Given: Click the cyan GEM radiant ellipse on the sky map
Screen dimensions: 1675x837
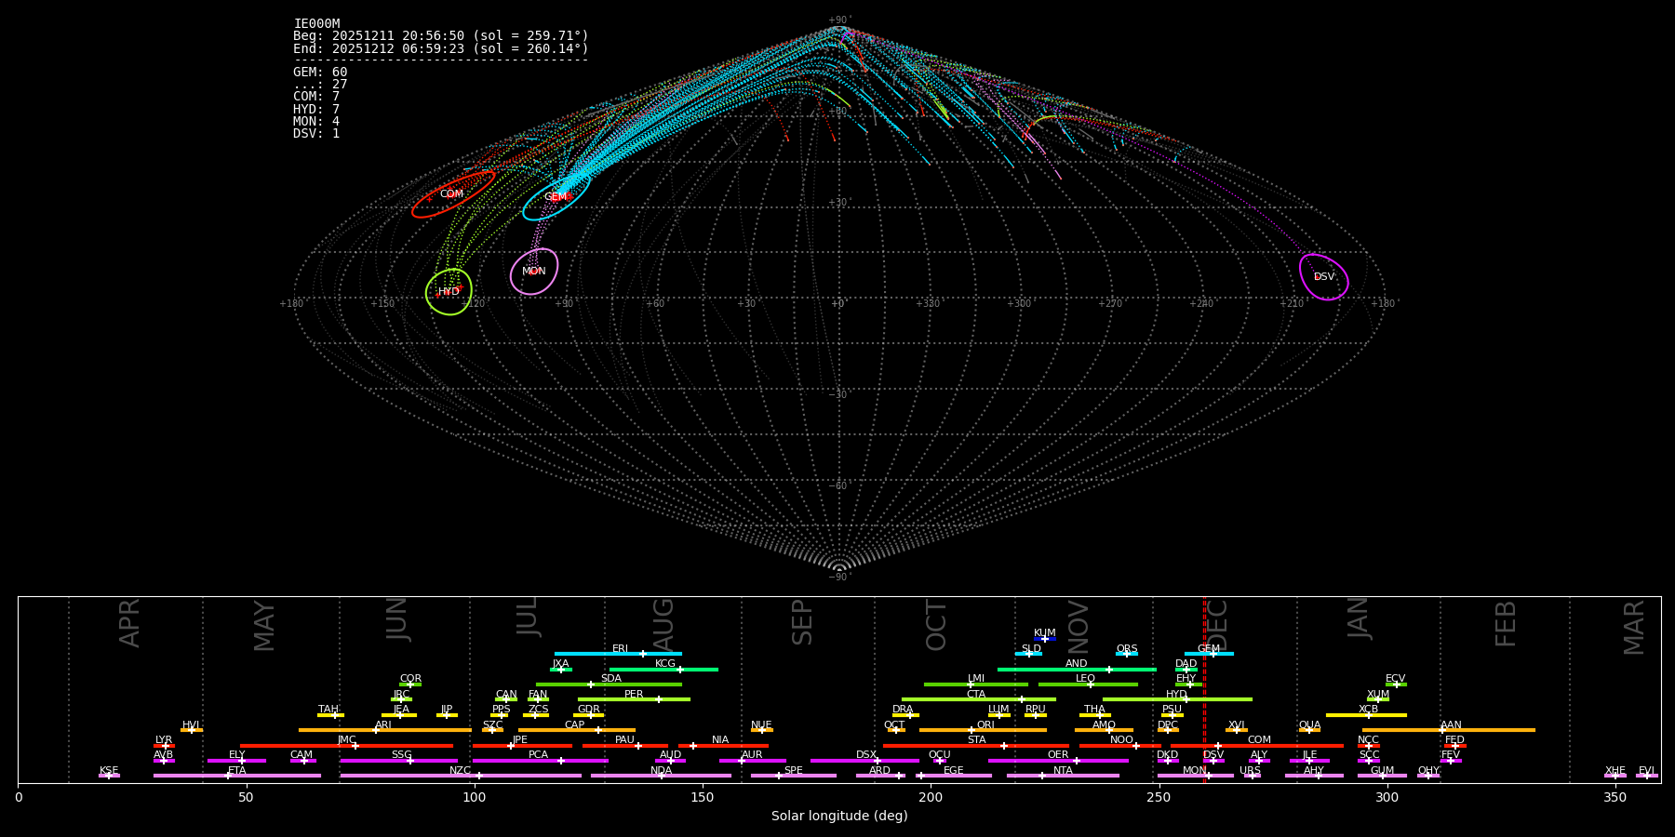Looking at the screenshot, I should tap(556, 197).
